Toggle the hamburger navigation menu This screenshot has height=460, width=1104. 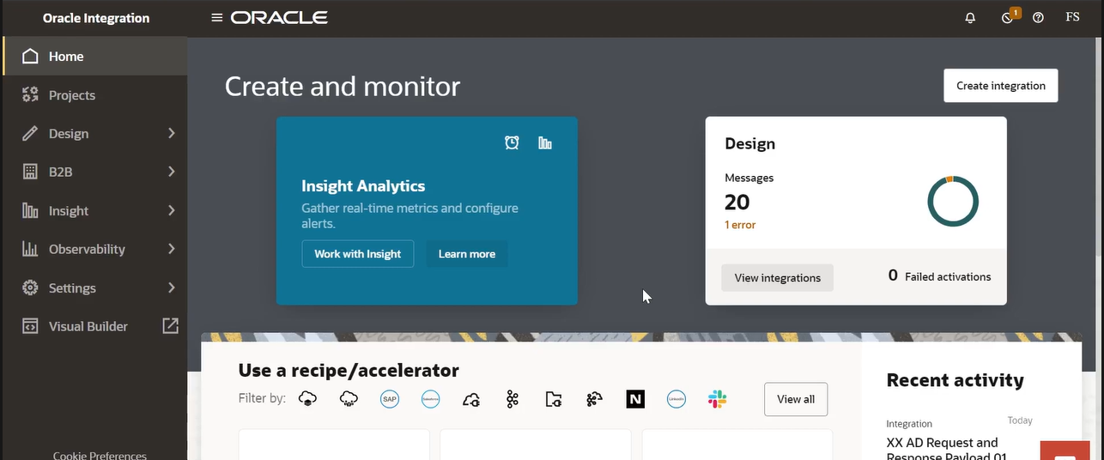click(x=216, y=17)
